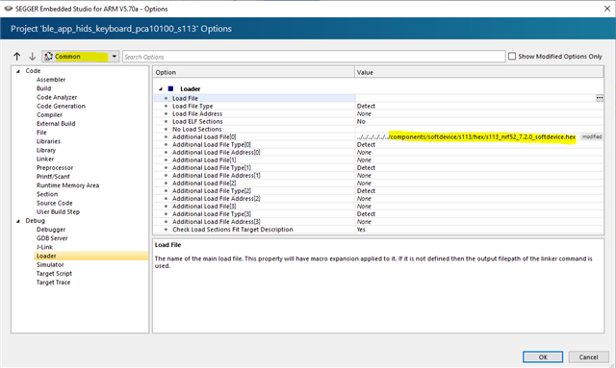Close the Options dialog window
Image resolution: width=616 pixels, height=368 pixels.
607,9
